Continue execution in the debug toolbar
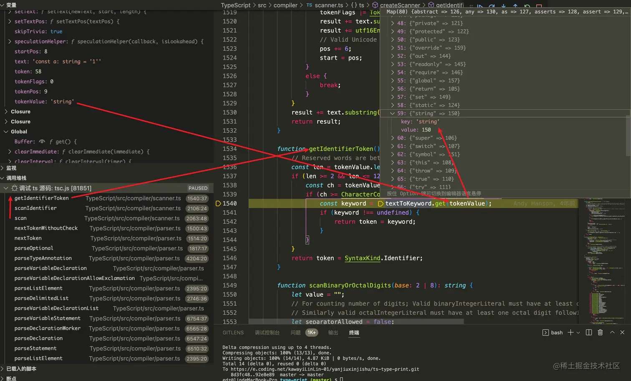 480,5
